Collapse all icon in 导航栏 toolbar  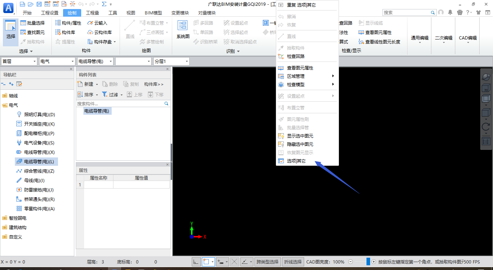point(3,84)
